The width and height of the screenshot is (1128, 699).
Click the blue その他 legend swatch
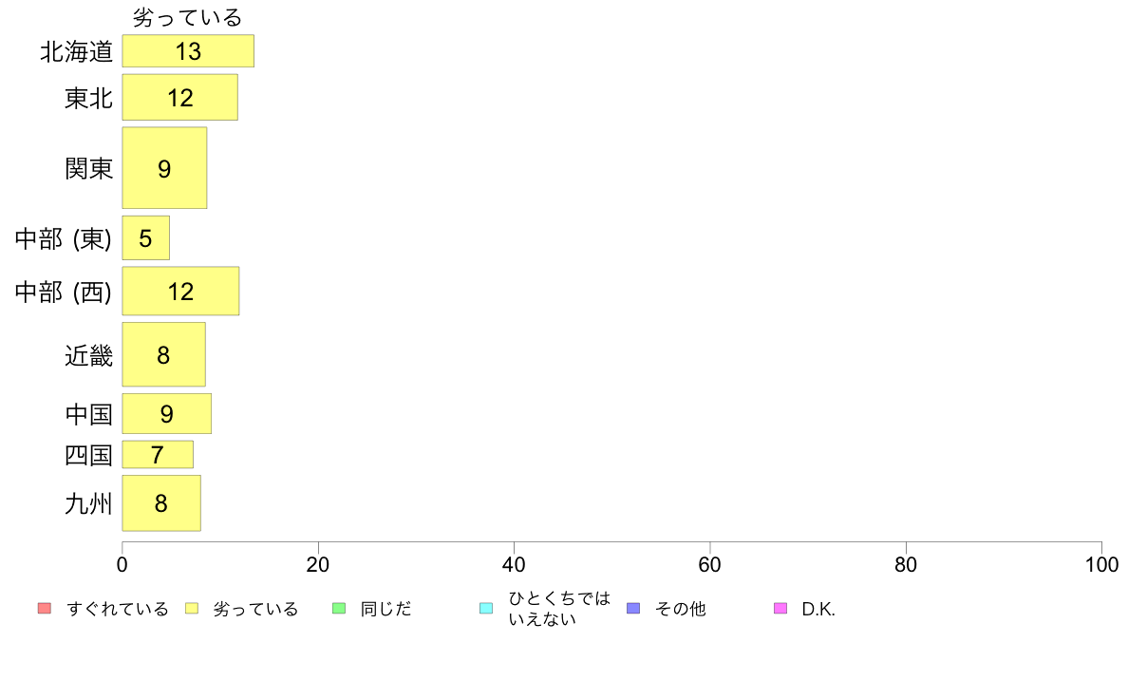tap(633, 609)
